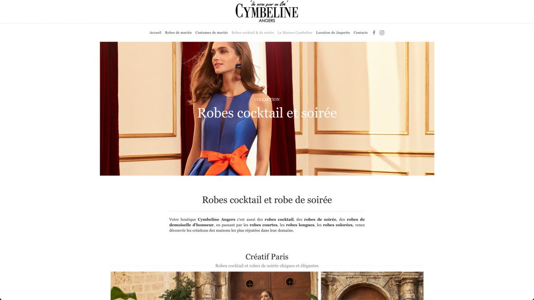
Task: Open the Contacts page
Action: click(x=360, y=33)
